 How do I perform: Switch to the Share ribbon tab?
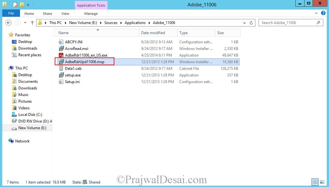pyautogui.click(x=47, y=14)
